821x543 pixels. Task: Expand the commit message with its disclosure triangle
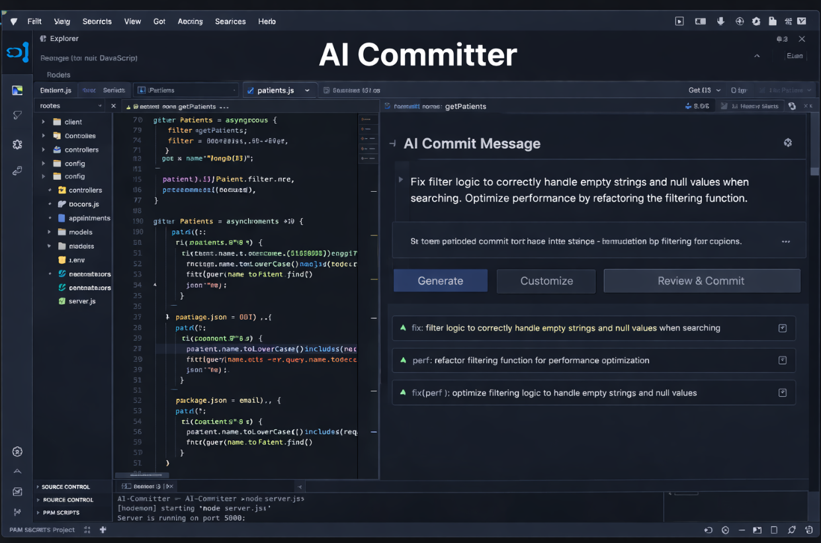400,180
